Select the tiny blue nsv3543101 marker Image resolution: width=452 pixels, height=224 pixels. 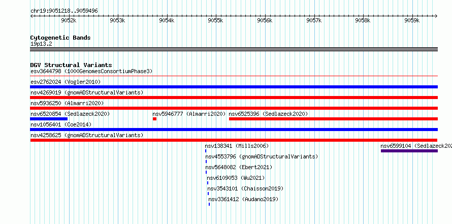pyautogui.click(x=208, y=194)
